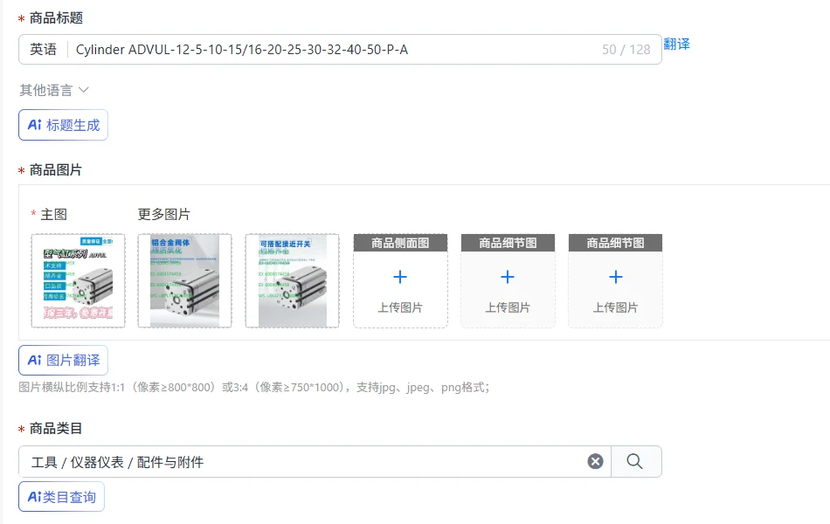Click plus icon in first 商品细节图 slot
The height and width of the screenshot is (524, 830).
(508, 277)
